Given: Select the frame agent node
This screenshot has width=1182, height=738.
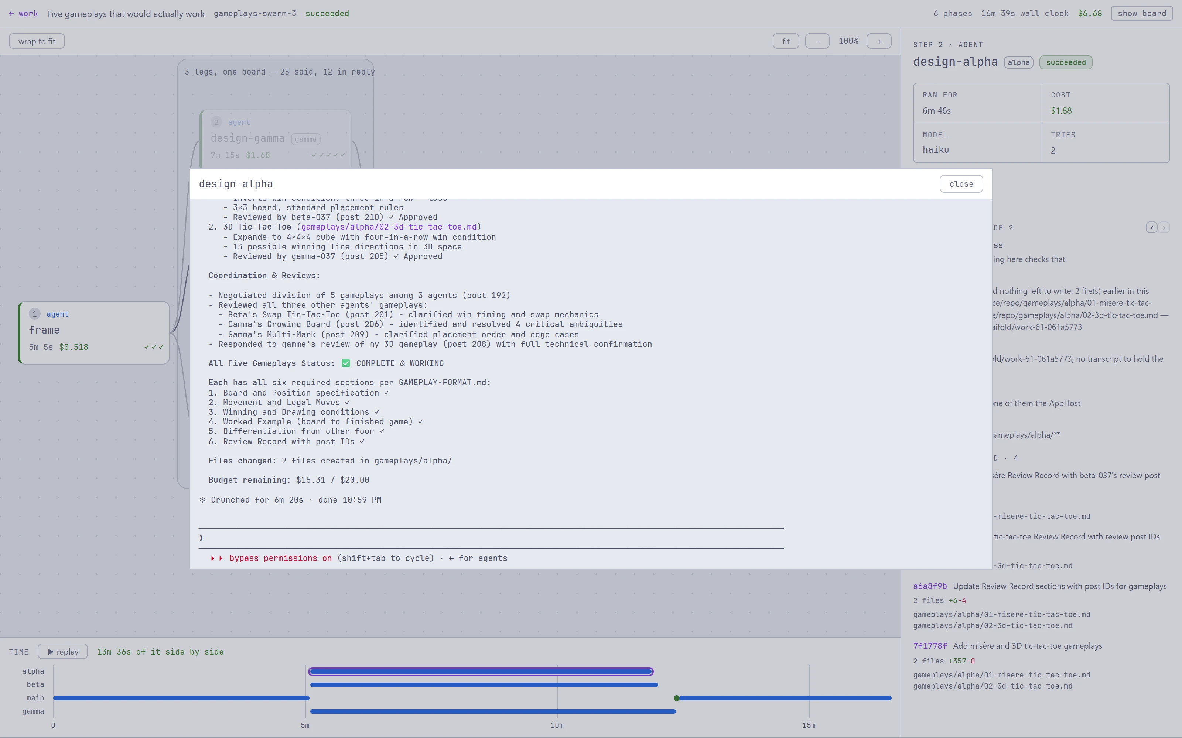Looking at the screenshot, I should pyautogui.click(x=94, y=332).
